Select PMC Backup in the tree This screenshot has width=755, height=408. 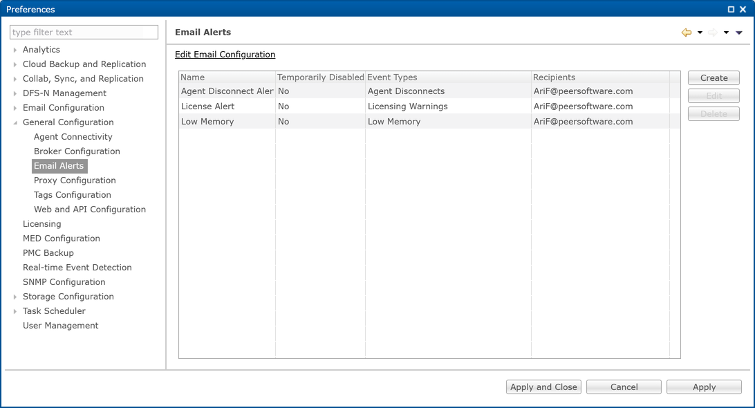[x=48, y=253]
